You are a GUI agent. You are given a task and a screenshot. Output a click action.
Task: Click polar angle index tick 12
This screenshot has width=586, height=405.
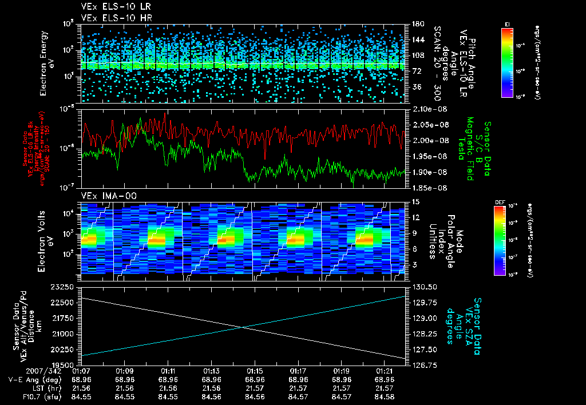[415, 217]
